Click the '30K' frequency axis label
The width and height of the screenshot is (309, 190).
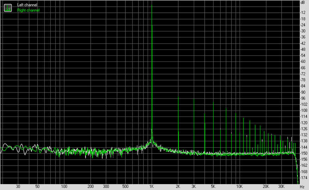coord(281,186)
